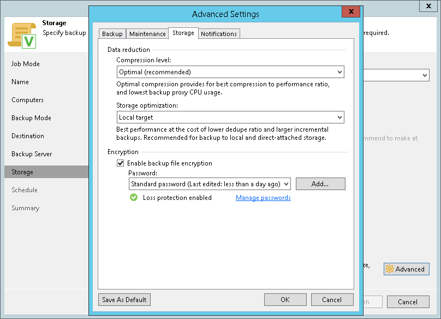Open the Manage passwords link
The width and height of the screenshot is (441, 319).
tap(263, 198)
